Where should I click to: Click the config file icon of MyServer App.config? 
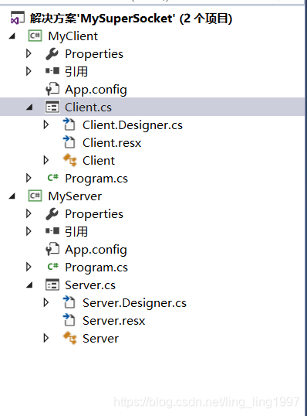pos(52,249)
